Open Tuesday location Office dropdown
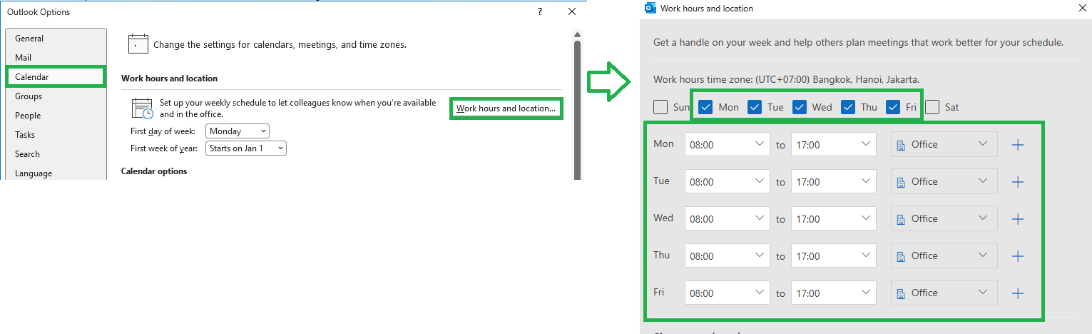 click(x=944, y=181)
